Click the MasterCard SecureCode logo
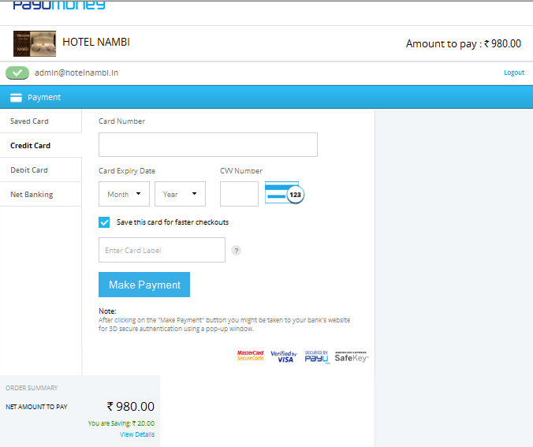Screen dimensions: 533x447 (x=251, y=356)
